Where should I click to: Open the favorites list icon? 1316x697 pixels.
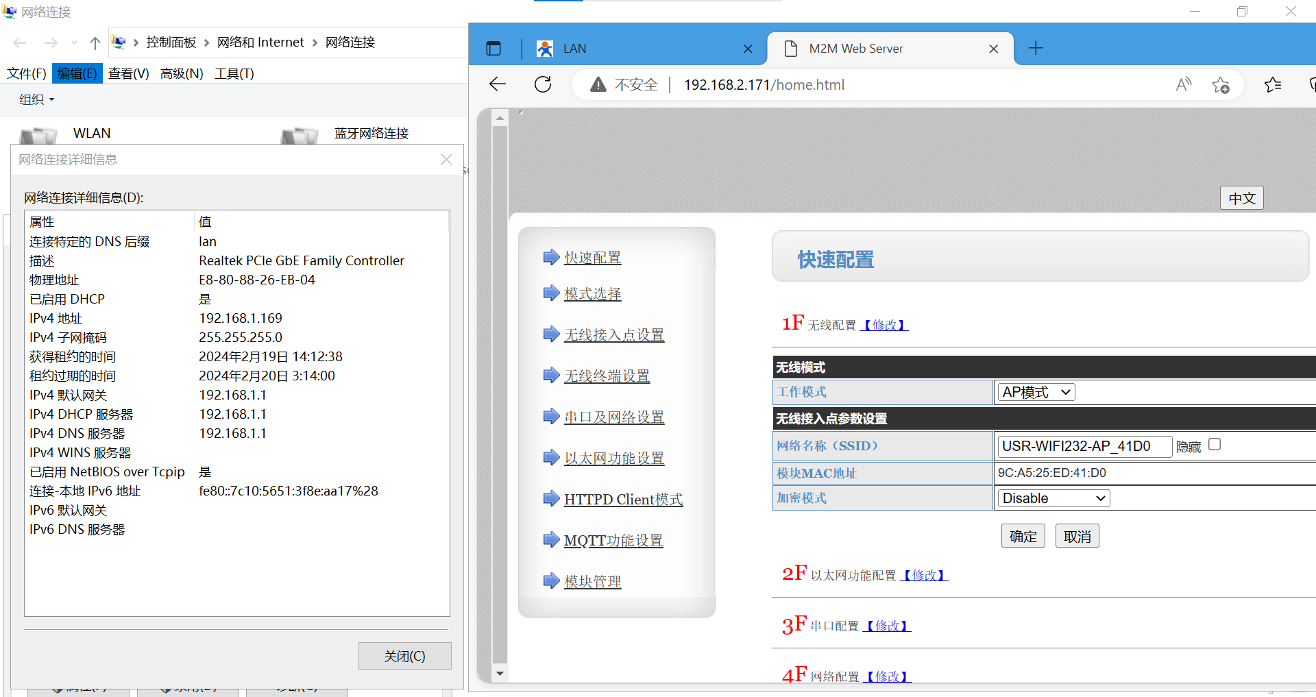[x=1273, y=84]
